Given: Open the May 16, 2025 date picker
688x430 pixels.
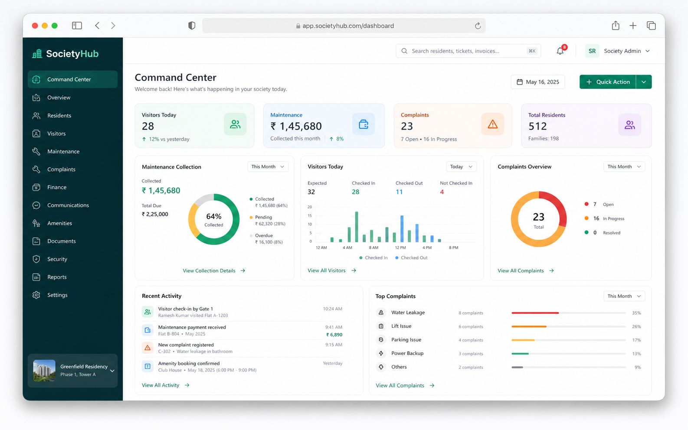Looking at the screenshot, I should (x=537, y=82).
